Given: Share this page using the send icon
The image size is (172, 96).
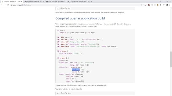Looking at the screenshot, I should click(142, 5).
